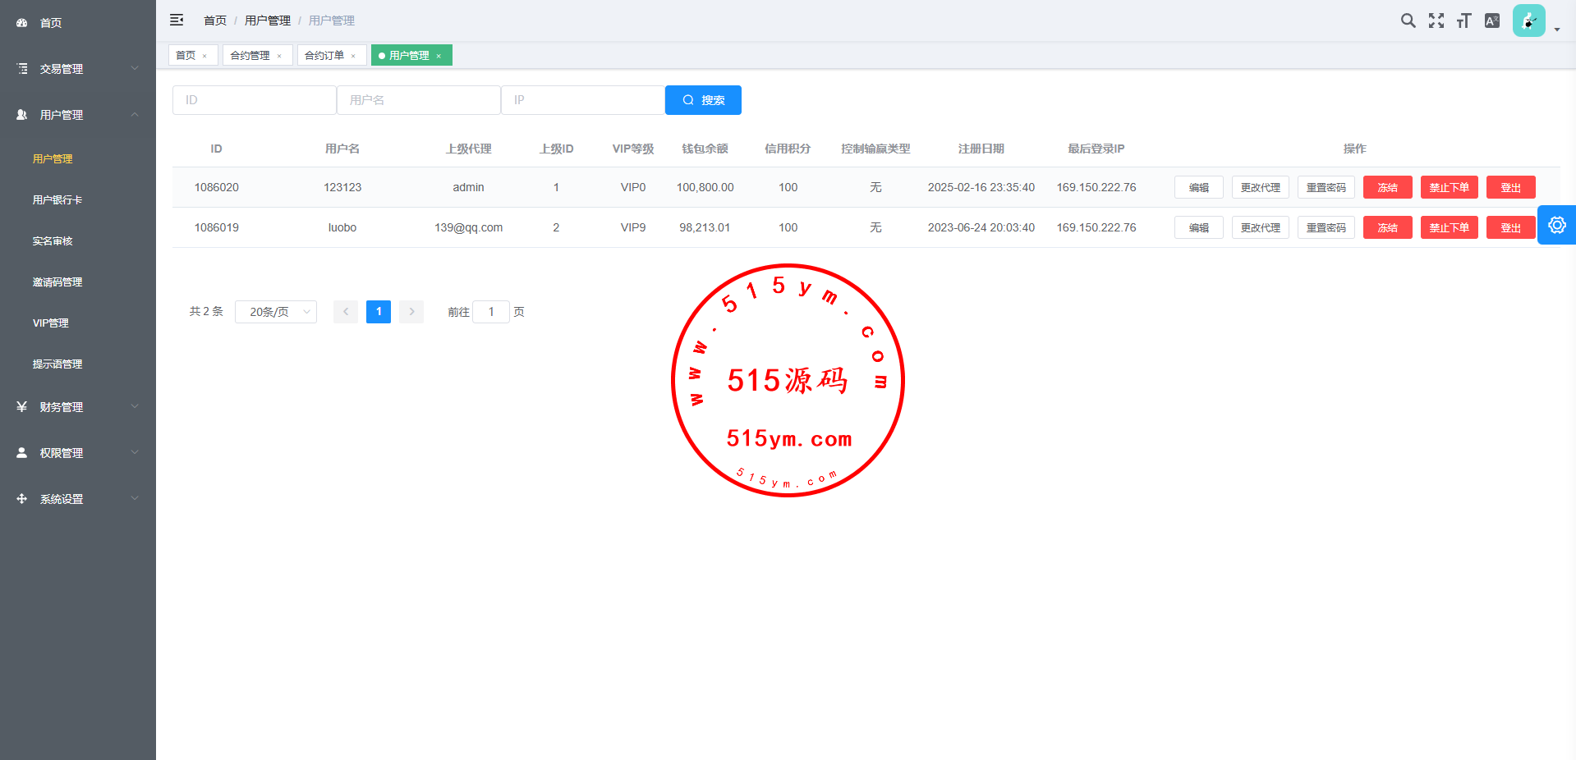Expand the 交易管理 sidebar menu
The height and width of the screenshot is (760, 1576).
pyautogui.click(x=77, y=69)
